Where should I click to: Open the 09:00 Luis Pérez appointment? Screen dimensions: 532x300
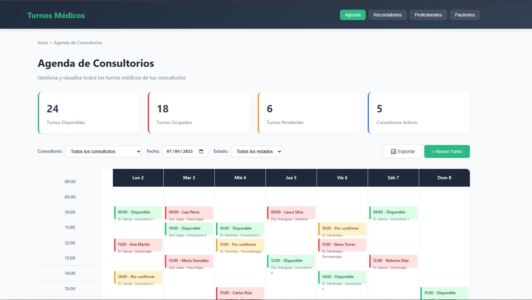point(189,213)
